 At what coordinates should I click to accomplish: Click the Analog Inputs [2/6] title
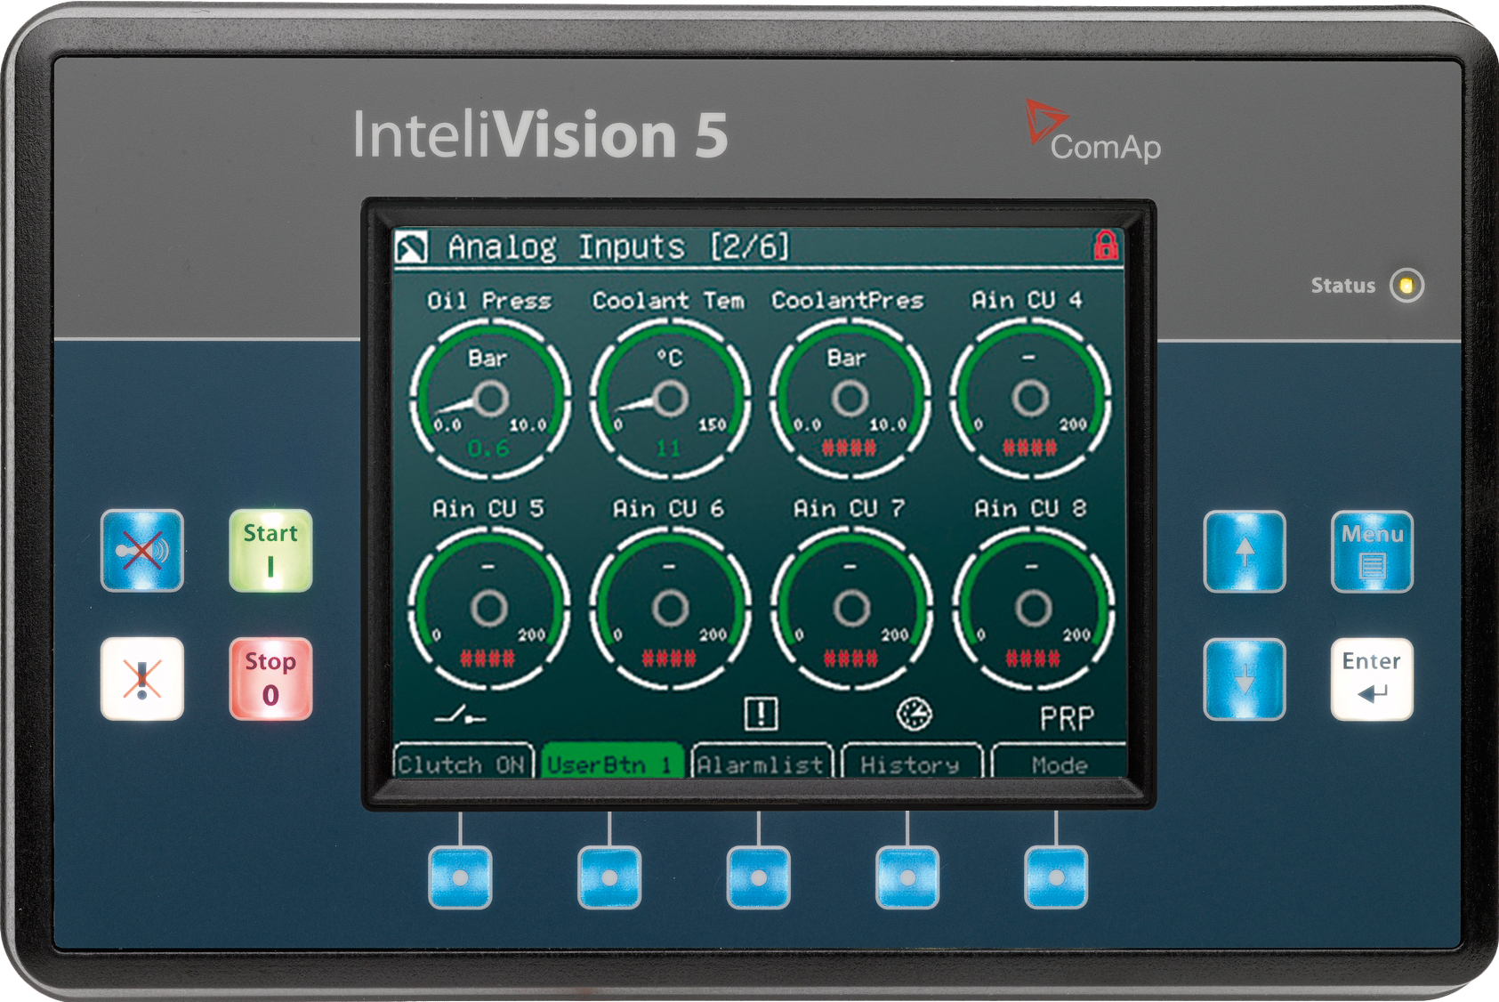(618, 246)
